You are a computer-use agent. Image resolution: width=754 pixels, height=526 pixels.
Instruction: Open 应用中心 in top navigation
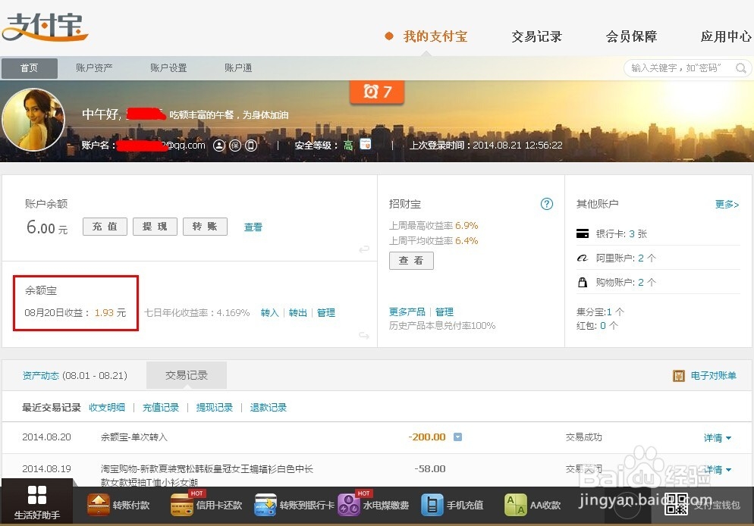(x=726, y=36)
